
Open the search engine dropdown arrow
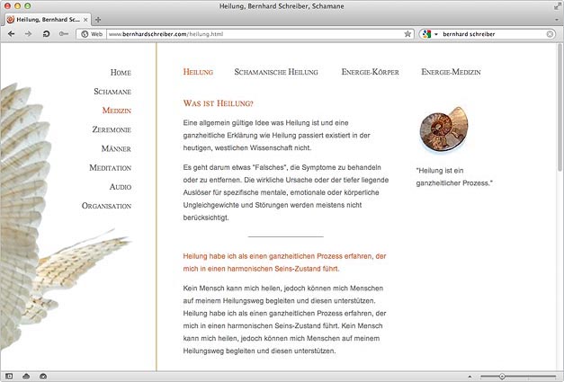click(436, 34)
